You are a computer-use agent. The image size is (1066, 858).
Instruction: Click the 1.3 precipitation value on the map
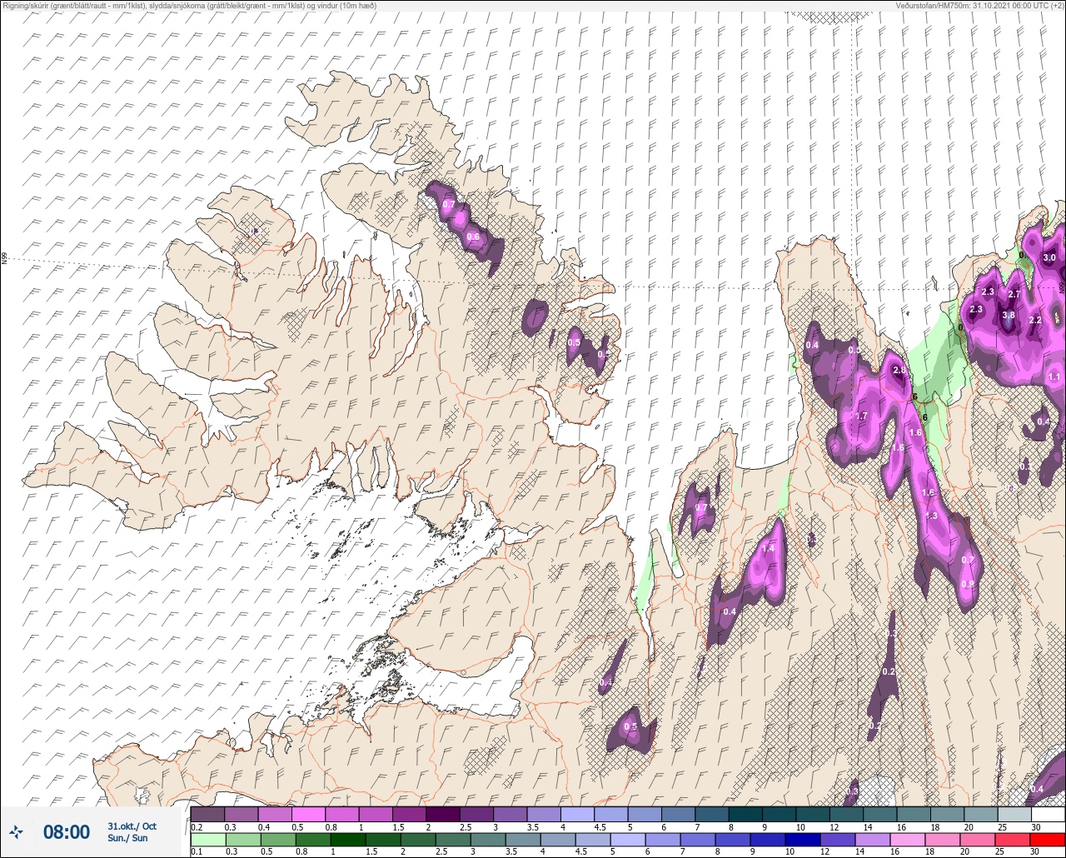pyautogui.click(x=931, y=516)
